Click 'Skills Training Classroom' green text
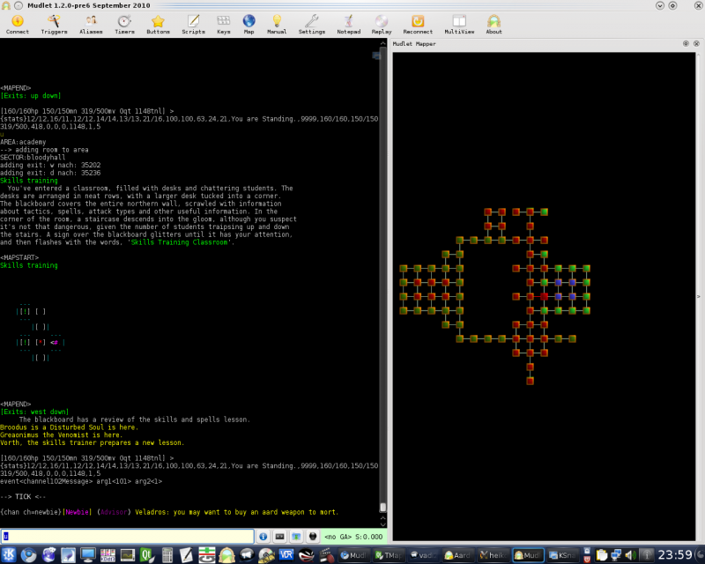The image size is (705, 564). coord(180,242)
